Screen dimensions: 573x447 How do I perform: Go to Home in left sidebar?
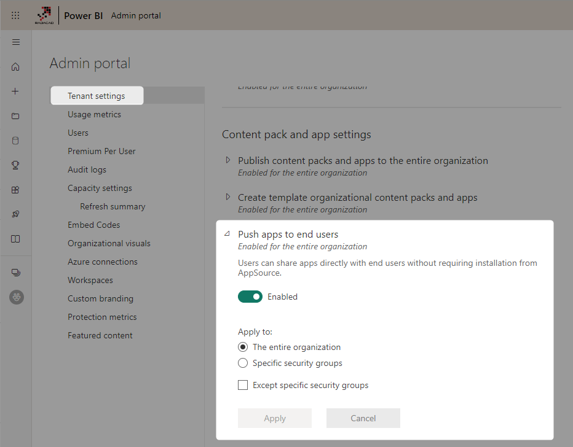(16, 67)
